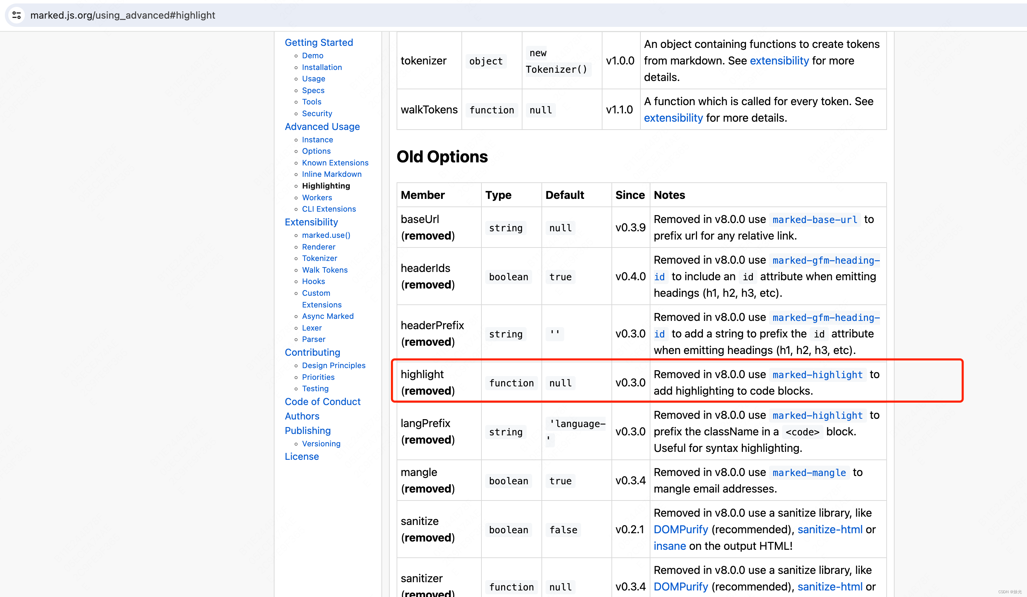Screen dimensions: 1027x597
Task: Open the first DOMPurify link in sanitize row
Action: point(681,529)
